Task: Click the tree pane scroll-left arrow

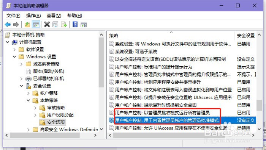Action: click(x=6, y=135)
